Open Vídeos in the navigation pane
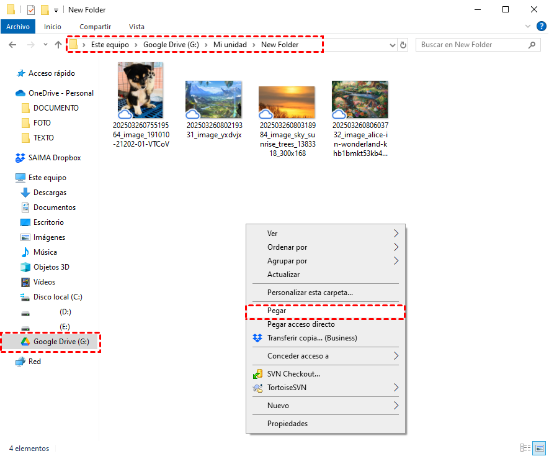Screen dimensions: 549x456 (38, 282)
